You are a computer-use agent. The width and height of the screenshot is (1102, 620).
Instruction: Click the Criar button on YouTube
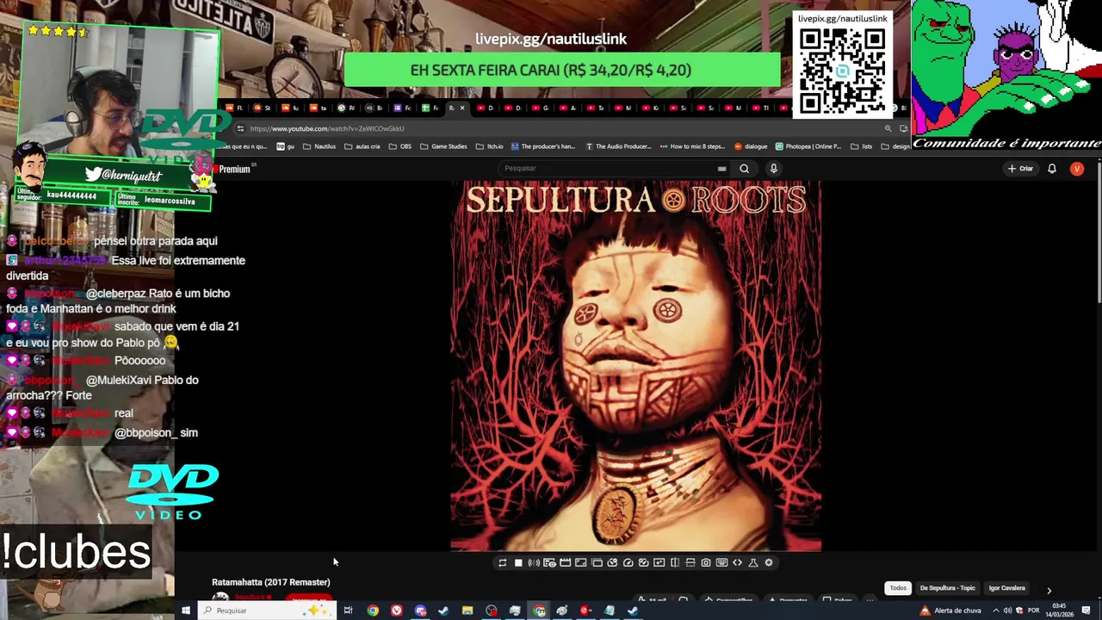coord(1020,169)
